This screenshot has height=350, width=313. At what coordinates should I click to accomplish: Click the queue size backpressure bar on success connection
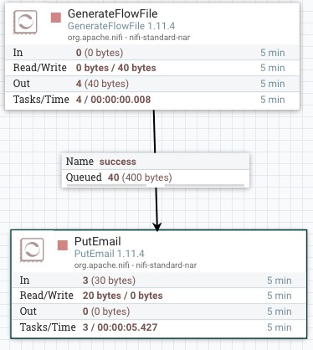tap(204, 185)
